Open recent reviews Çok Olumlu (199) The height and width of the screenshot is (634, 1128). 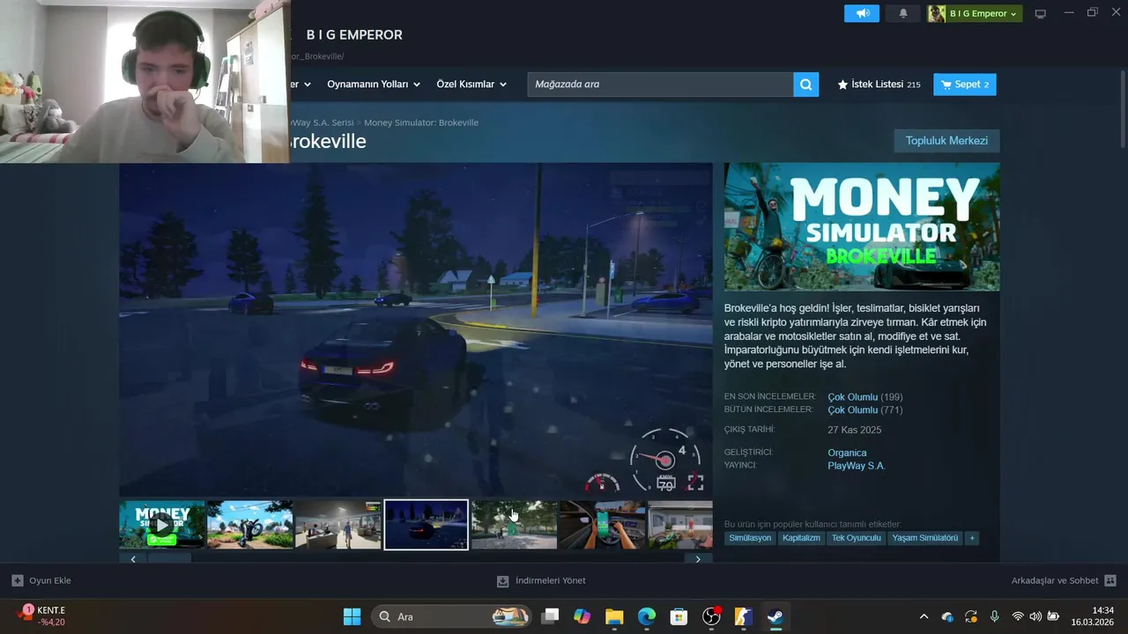[x=865, y=397]
